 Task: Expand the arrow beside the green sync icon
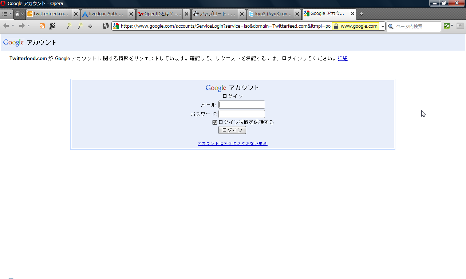[452, 26]
